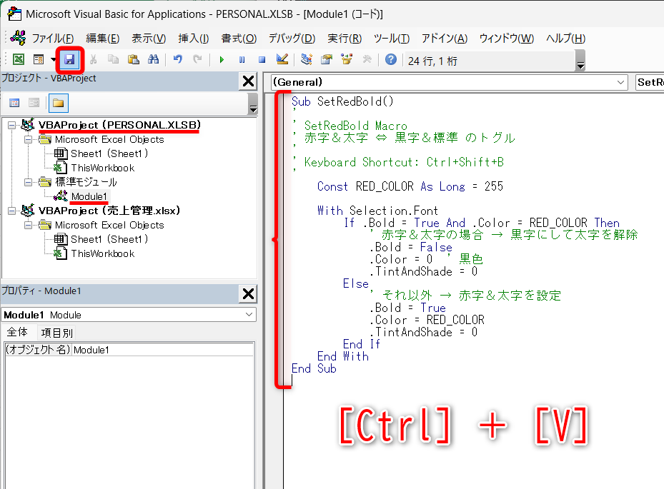Open Find with the binoculars icon
Screen dimensions: 664x489
153,59
